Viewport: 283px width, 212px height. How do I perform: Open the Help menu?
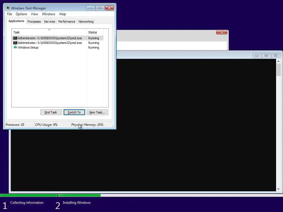pos(62,14)
